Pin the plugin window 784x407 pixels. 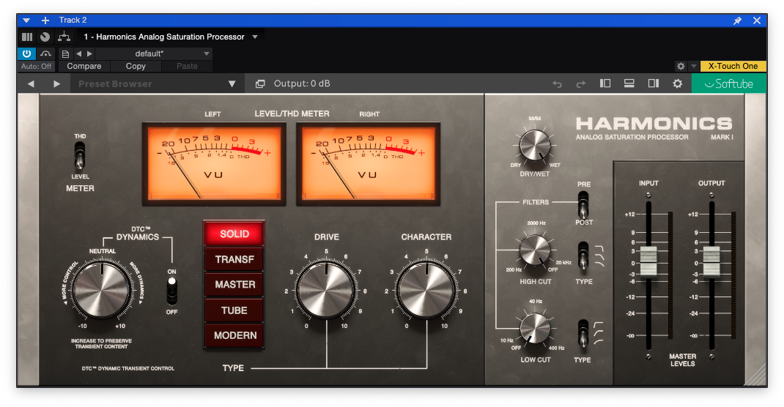click(x=738, y=20)
